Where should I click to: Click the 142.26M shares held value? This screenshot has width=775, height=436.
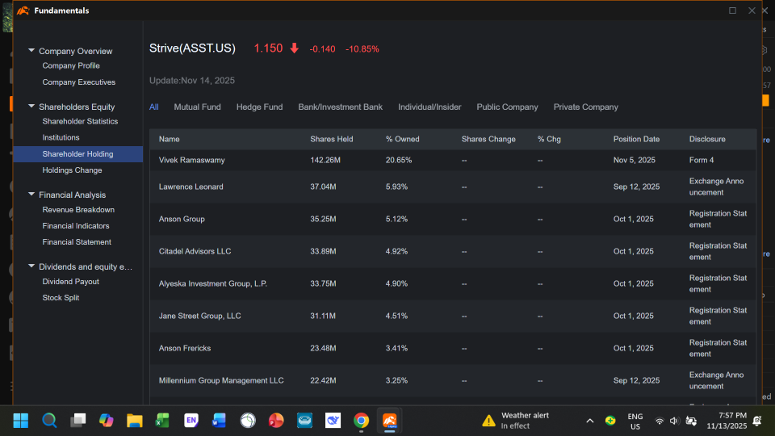[325, 160]
